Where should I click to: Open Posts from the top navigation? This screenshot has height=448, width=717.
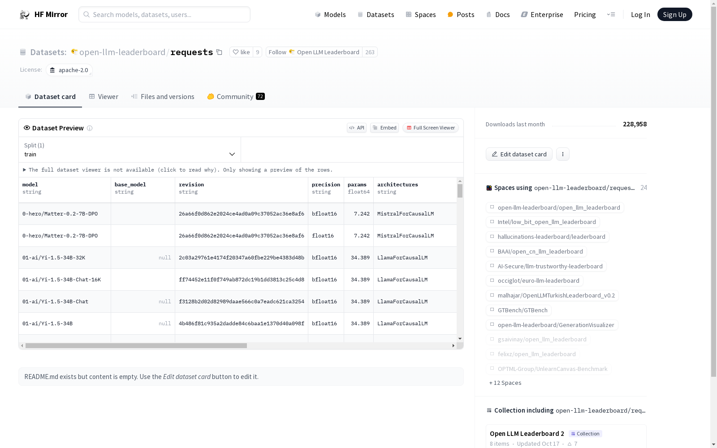tap(461, 15)
